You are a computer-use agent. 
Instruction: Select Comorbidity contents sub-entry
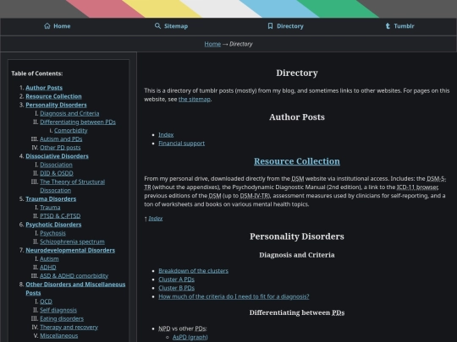click(71, 131)
